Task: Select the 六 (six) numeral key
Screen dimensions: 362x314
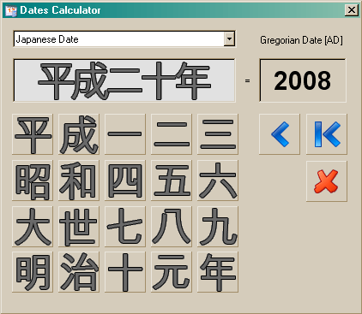Action: [218, 181]
